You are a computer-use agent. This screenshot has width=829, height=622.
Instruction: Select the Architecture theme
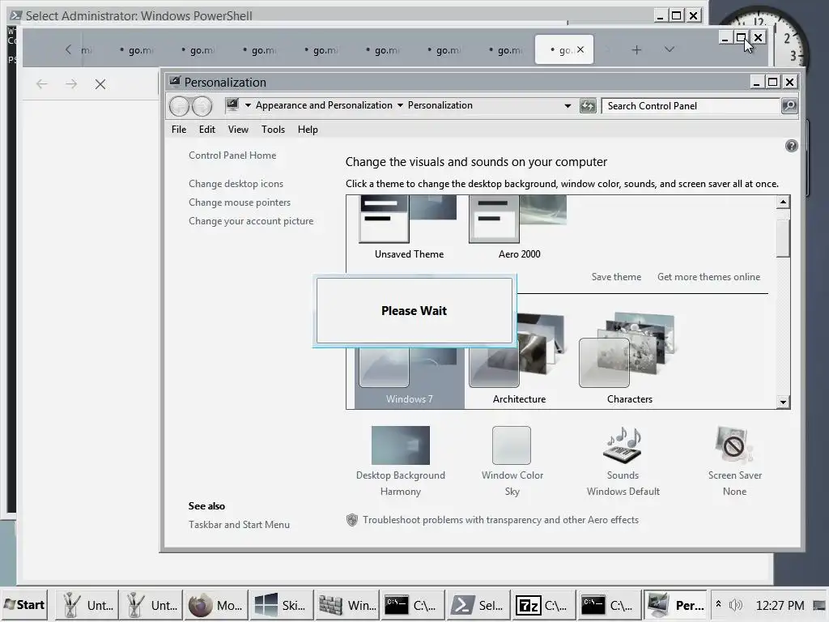click(x=519, y=360)
